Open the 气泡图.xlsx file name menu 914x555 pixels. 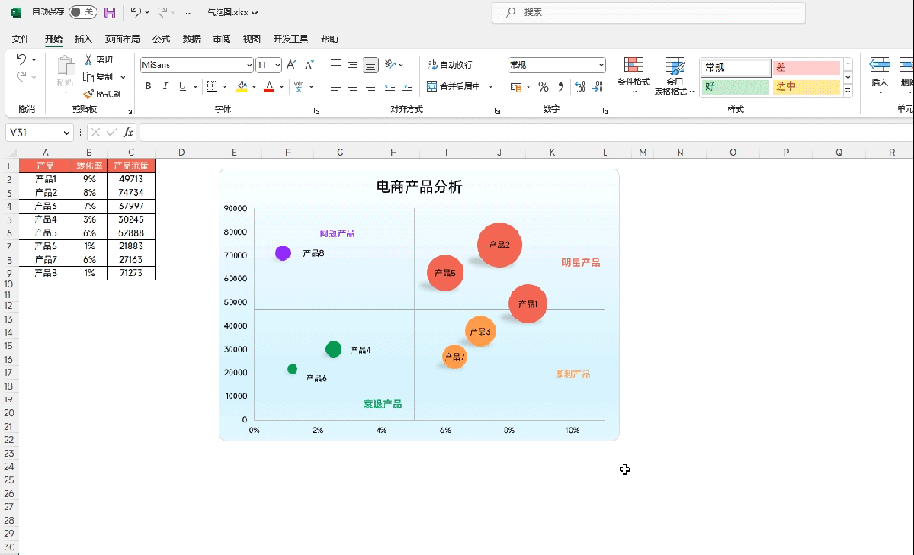point(233,12)
